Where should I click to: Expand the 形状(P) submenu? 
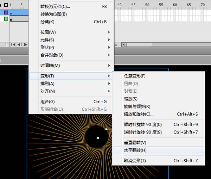[71, 48]
